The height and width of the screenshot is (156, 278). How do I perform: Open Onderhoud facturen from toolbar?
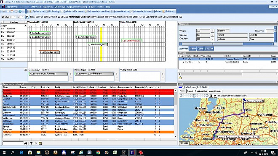click(x=72, y=11)
